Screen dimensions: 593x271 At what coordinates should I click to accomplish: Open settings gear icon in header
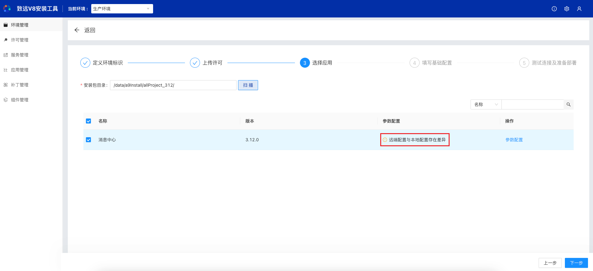coord(566,9)
